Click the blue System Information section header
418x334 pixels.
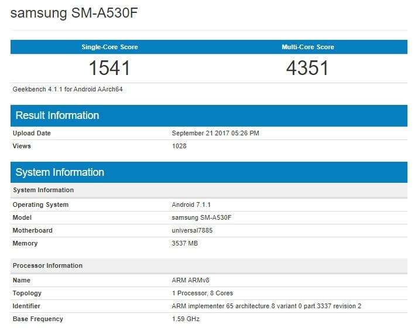(x=60, y=172)
